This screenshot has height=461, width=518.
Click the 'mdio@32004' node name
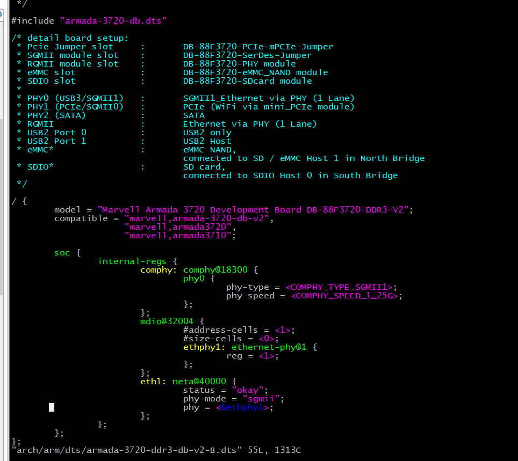tap(167, 321)
